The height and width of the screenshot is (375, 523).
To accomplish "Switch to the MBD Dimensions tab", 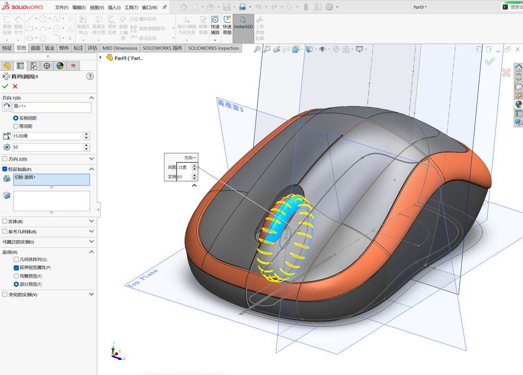I will 120,48.
